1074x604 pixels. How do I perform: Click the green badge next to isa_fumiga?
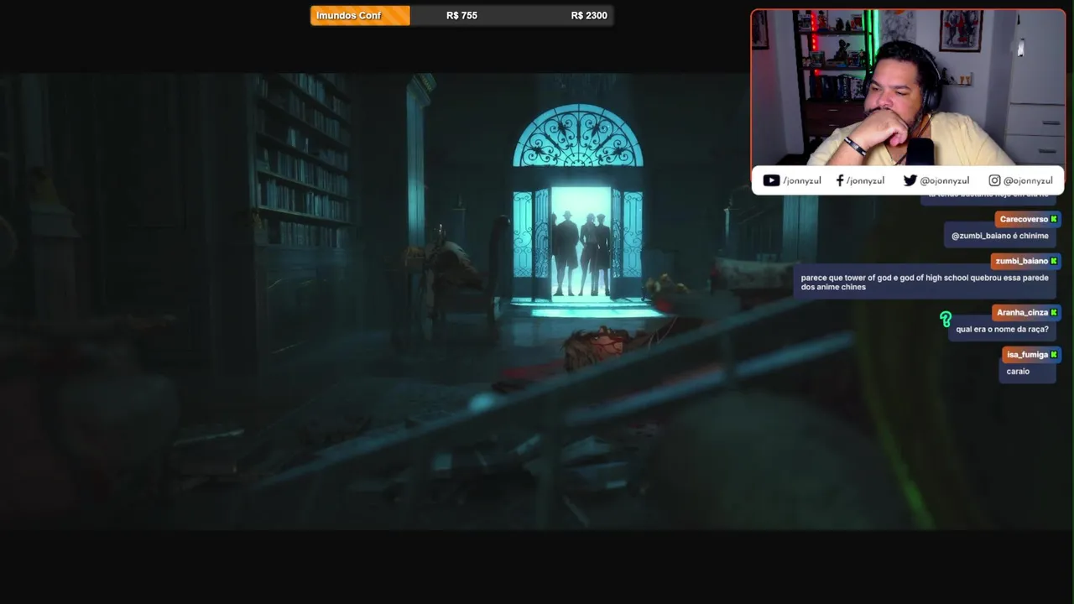pos(1054,354)
